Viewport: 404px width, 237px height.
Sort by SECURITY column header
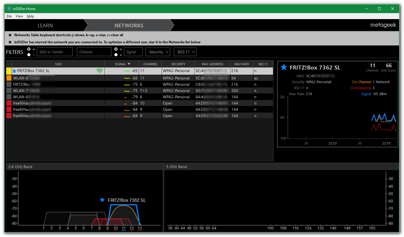178,64
